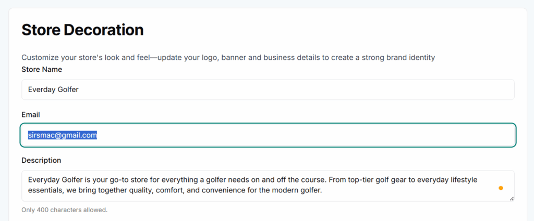The image size is (534, 221).
Task: Focus the Store Name input field
Action: click(268, 89)
